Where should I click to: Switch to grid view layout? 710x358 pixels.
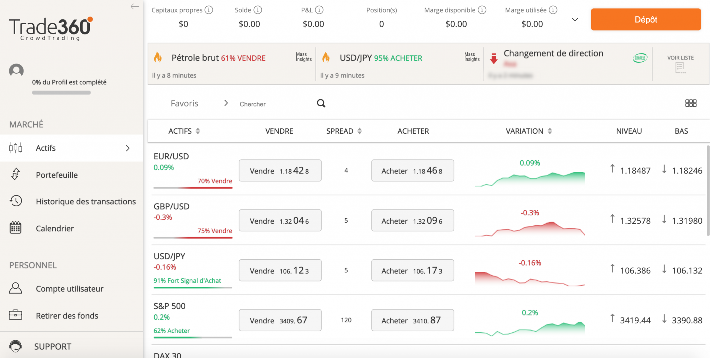691,103
